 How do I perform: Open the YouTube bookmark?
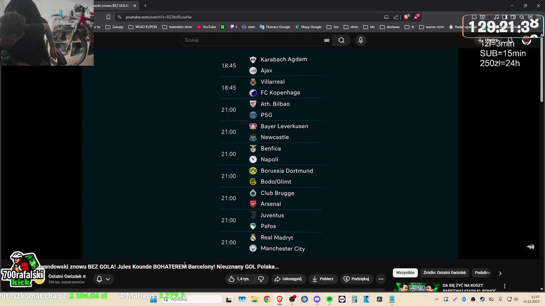click(207, 27)
